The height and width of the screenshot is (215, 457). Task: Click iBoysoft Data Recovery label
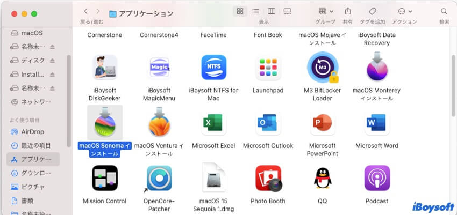[x=377, y=39]
